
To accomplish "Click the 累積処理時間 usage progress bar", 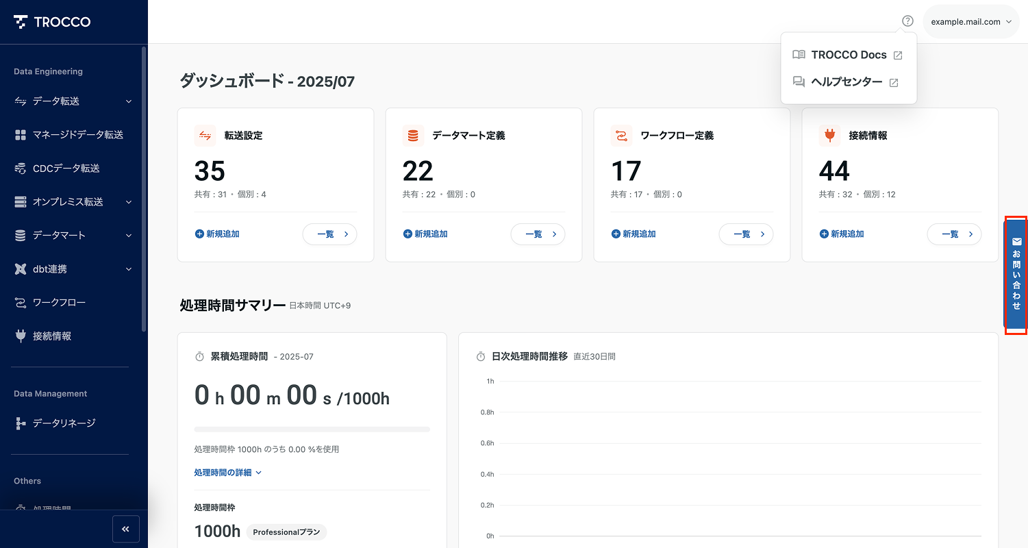I will (312, 429).
